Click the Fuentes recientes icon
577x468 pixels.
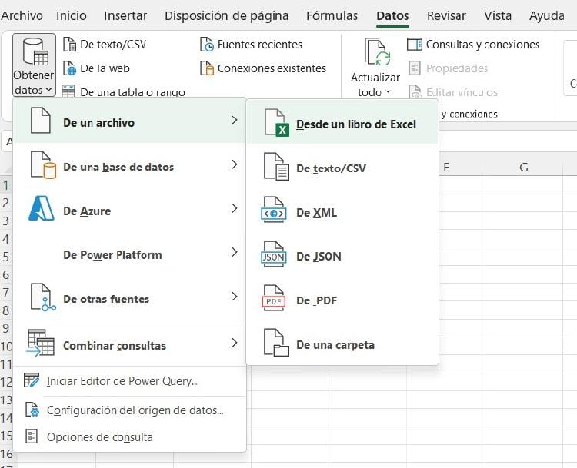tap(207, 45)
